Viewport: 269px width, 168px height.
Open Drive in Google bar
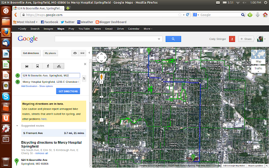click(x=121, y=29)
